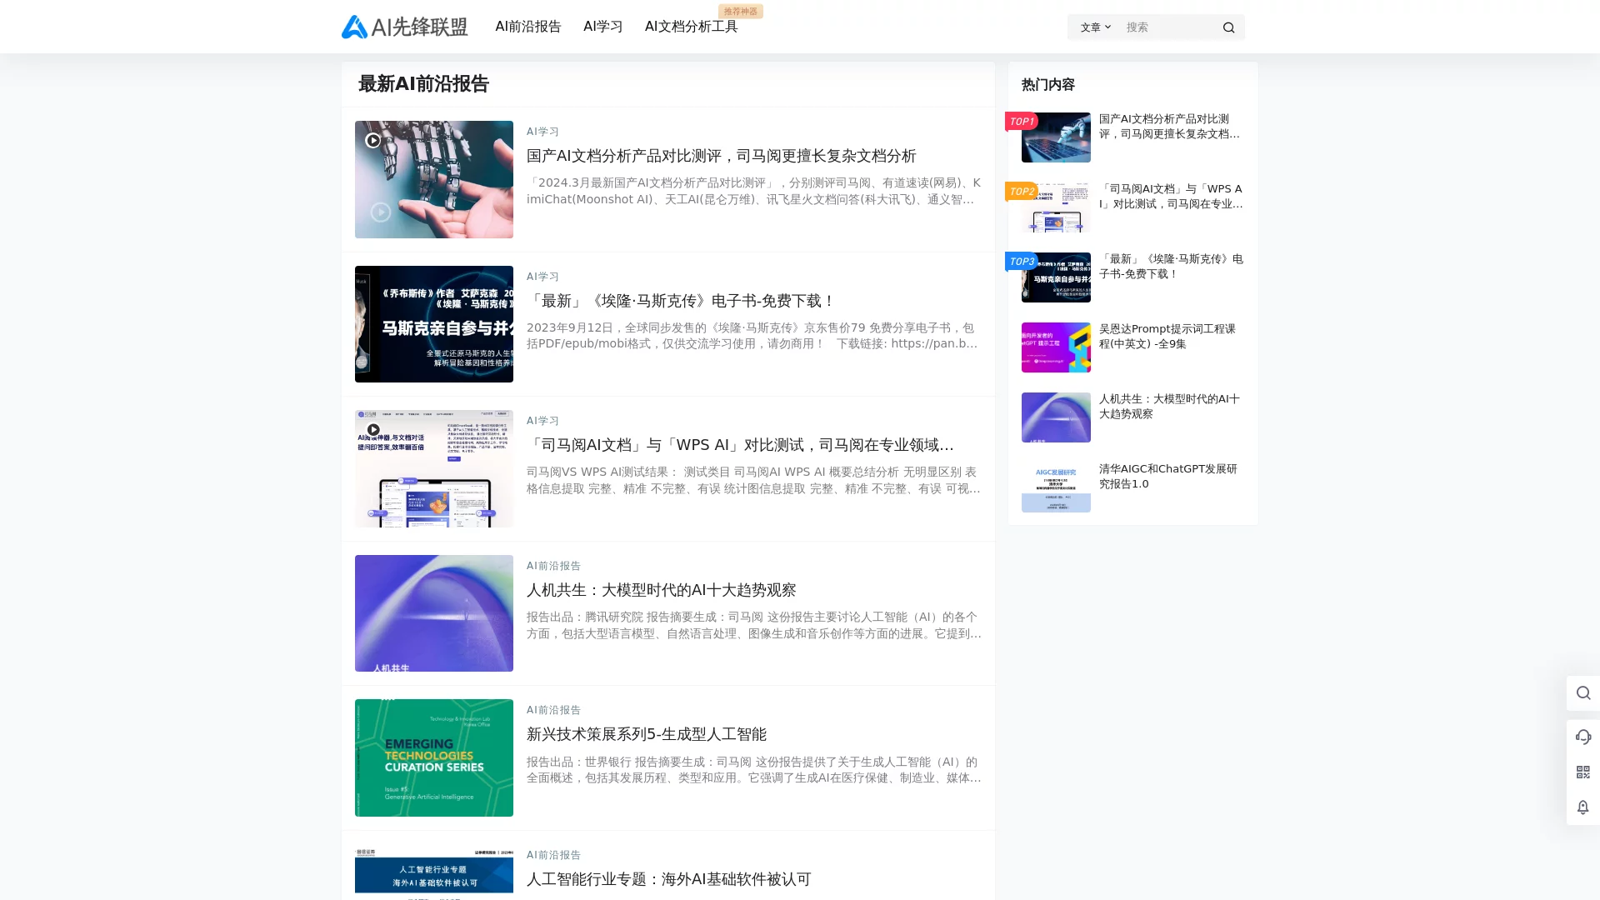Open the 文章 search type dropdown
The image size is (1600, 900).
[1092, 27]
